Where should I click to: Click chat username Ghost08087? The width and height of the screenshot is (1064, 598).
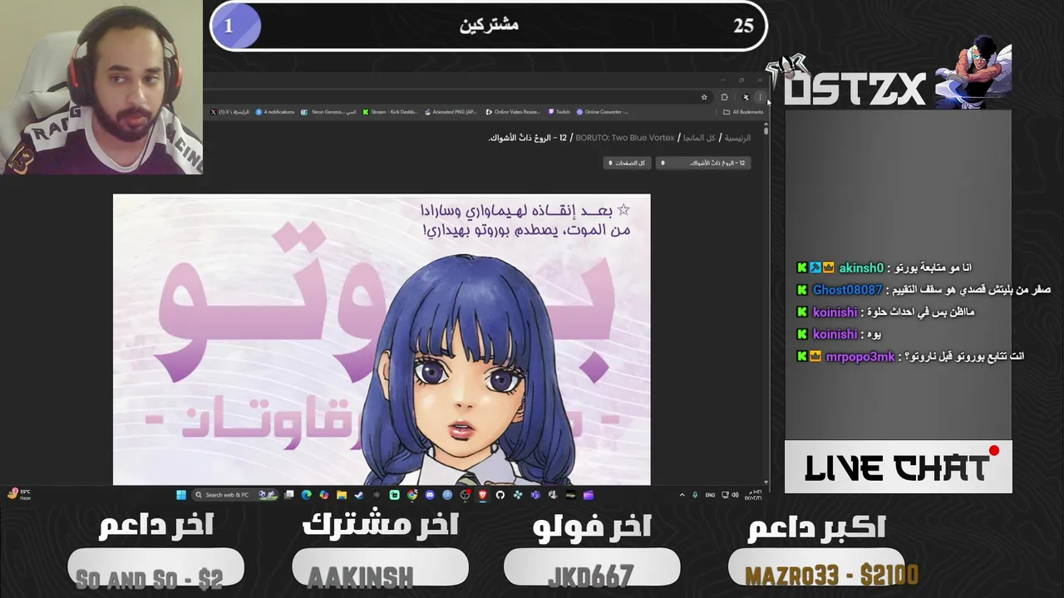[847, 290]
